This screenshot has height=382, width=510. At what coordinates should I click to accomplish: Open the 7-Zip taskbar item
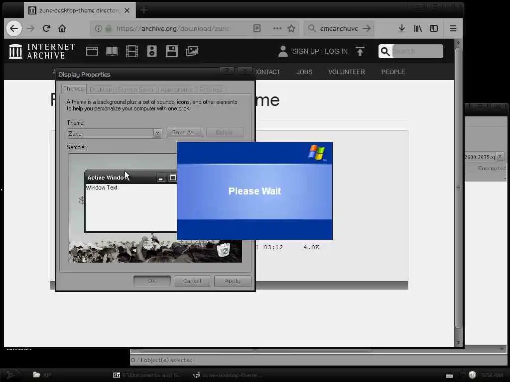pos(146,375)
